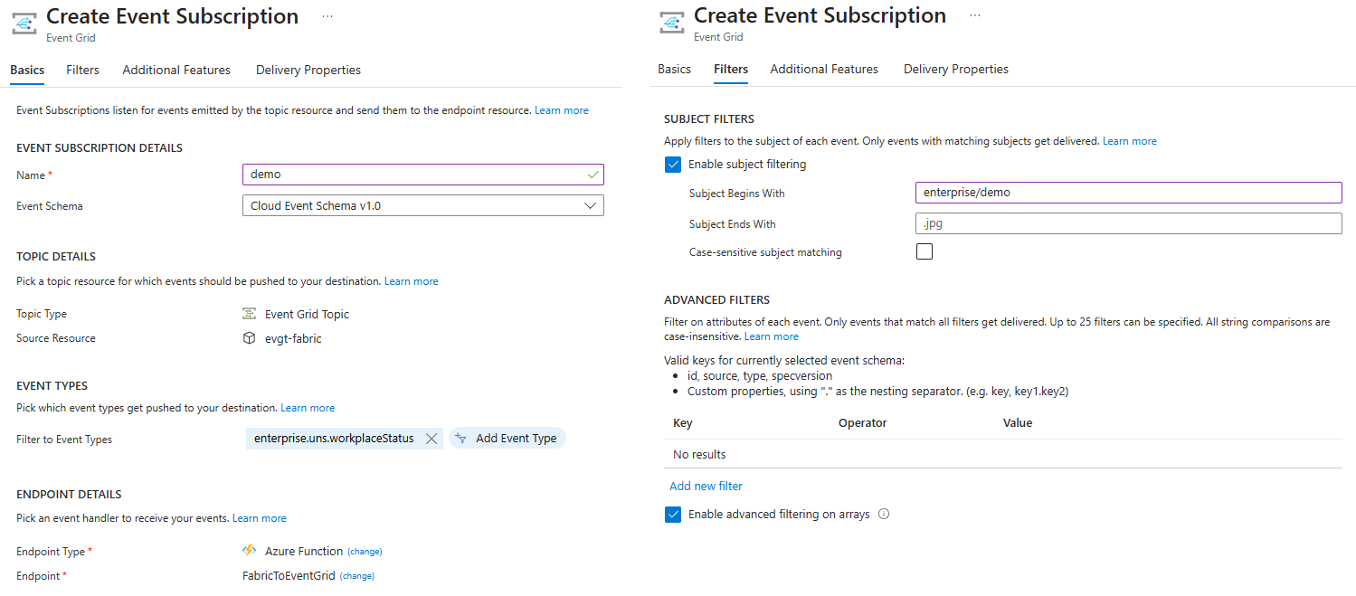Click the evgt-fabric resource cube icon

click(x=250, y=338)
